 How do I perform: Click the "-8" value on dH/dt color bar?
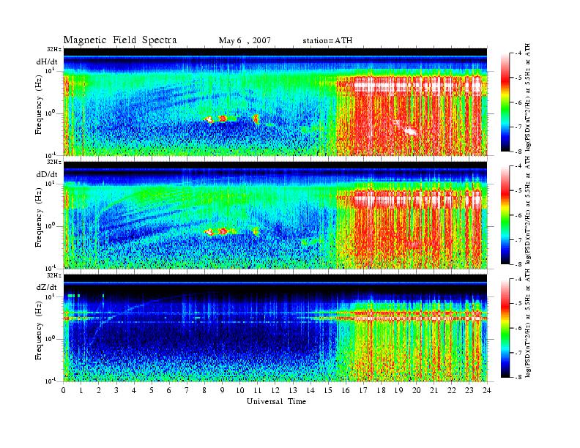[x=518, y=152]
